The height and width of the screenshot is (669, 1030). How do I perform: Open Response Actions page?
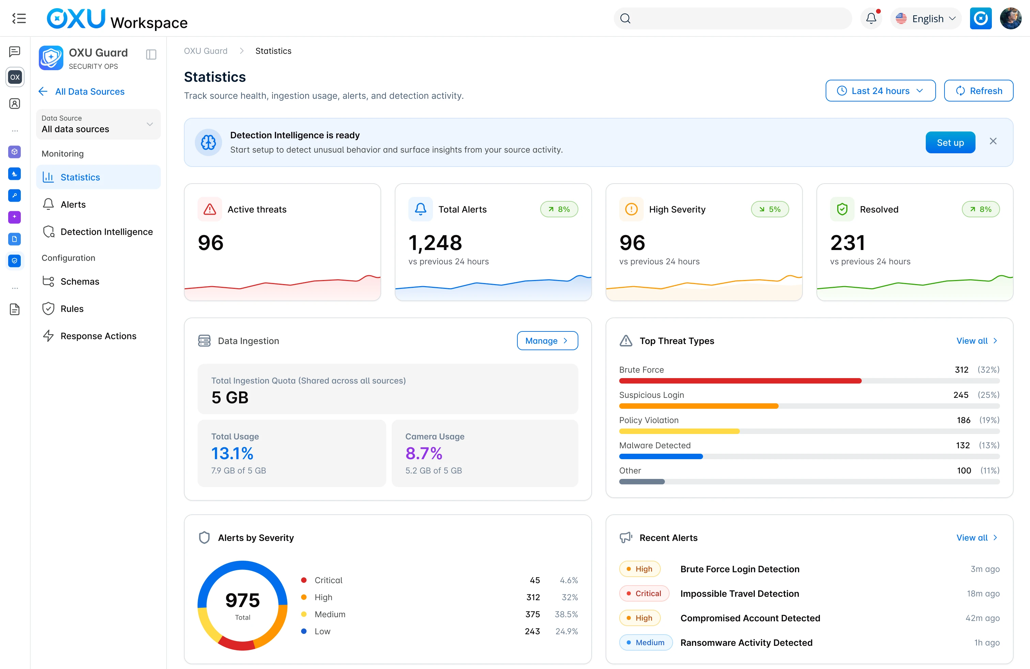coord(98,336)
